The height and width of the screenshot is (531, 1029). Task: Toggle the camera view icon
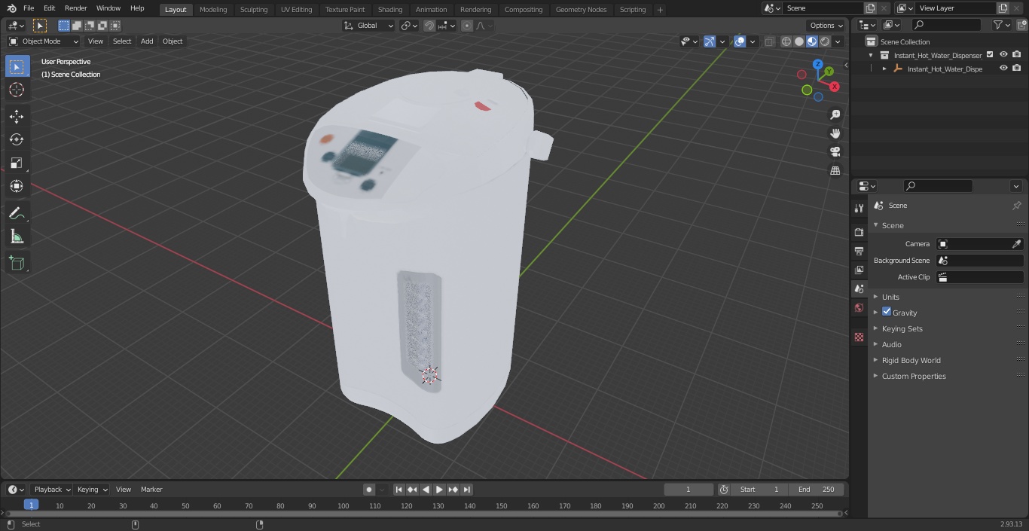[x=835, y=152]
